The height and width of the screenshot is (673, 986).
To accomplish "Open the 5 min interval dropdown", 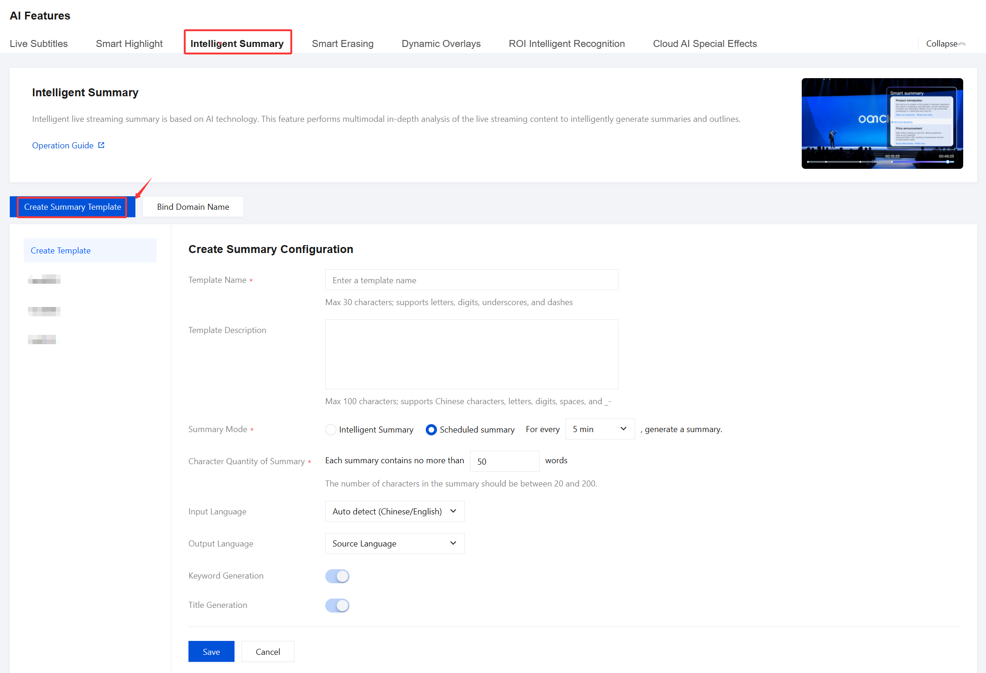I will pyautogui.click(x=599, y=429).
